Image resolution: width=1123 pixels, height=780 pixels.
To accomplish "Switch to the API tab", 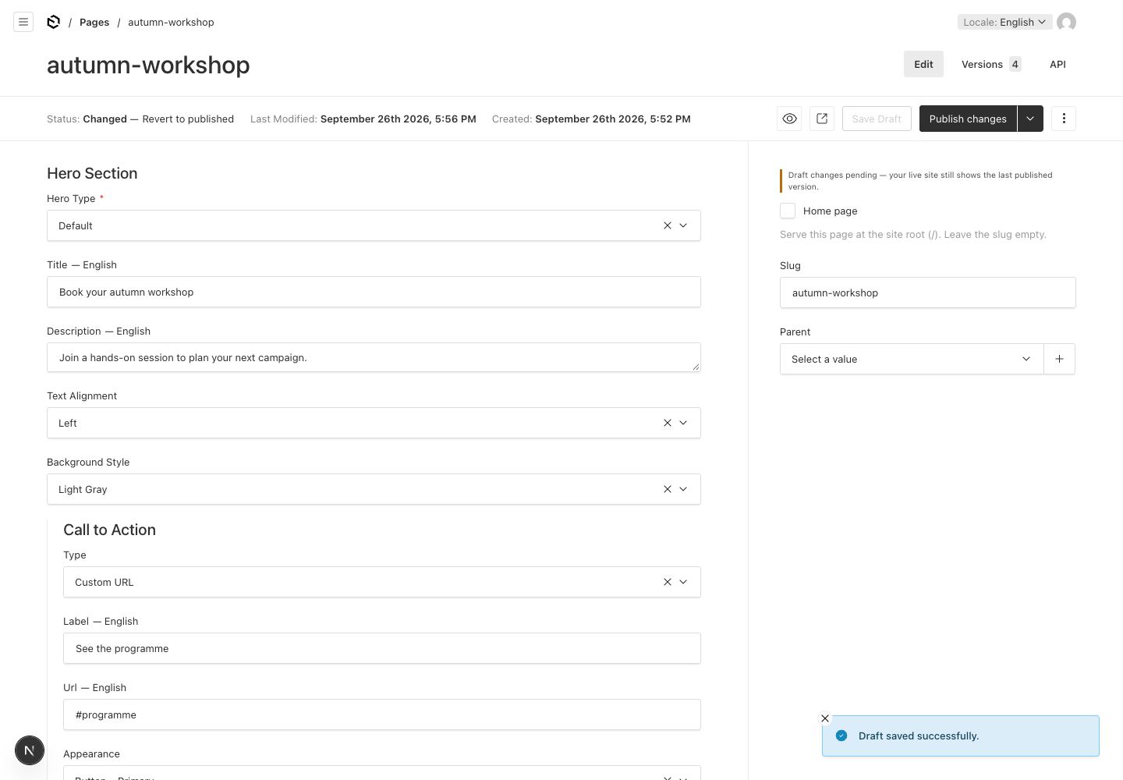I will point(1057,64).
